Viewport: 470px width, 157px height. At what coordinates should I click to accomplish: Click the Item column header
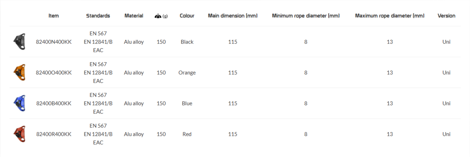(54, 16)
